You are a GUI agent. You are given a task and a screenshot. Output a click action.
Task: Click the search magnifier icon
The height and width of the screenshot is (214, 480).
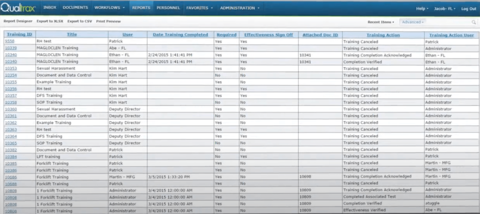click(473, 22)
